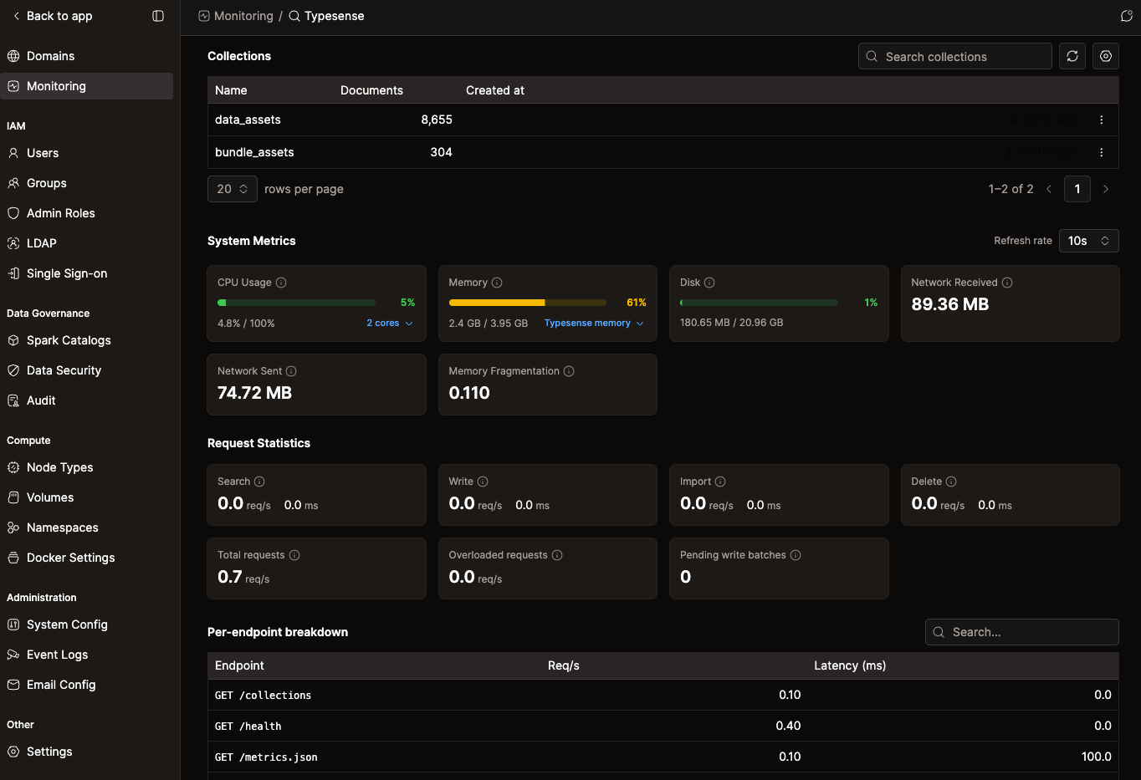Open Email Config

coord(87,685)
